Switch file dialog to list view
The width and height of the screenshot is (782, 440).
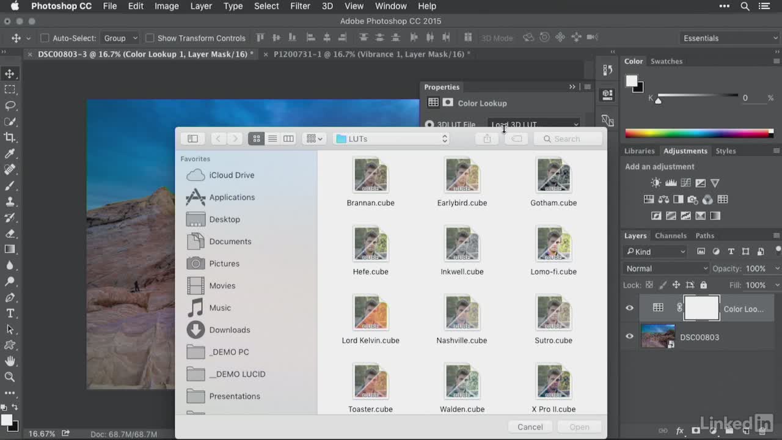pyautogui.click(x=272, y=139)
